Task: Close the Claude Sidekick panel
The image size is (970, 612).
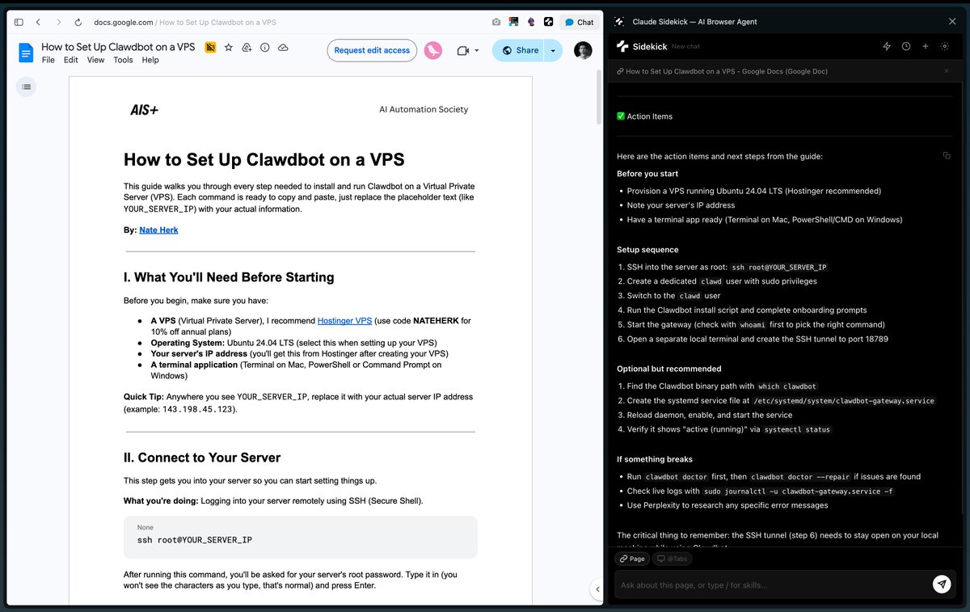Action: (951, 22)
